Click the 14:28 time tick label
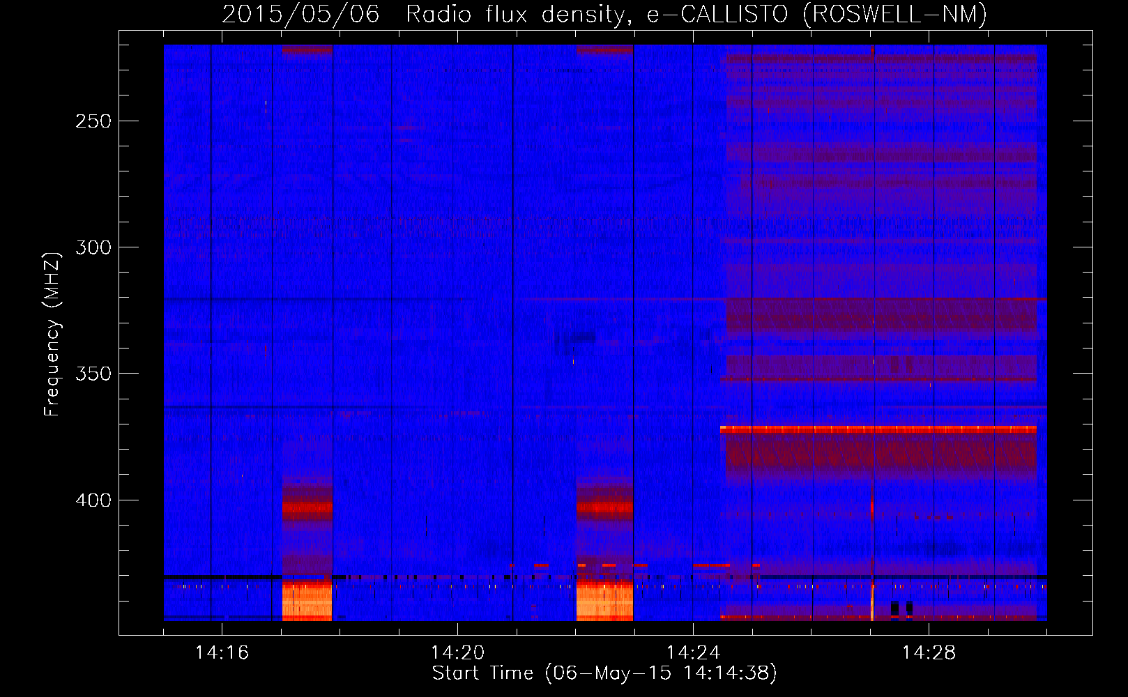Screen dimensions: 1128x697 click(x=929, y=652)
